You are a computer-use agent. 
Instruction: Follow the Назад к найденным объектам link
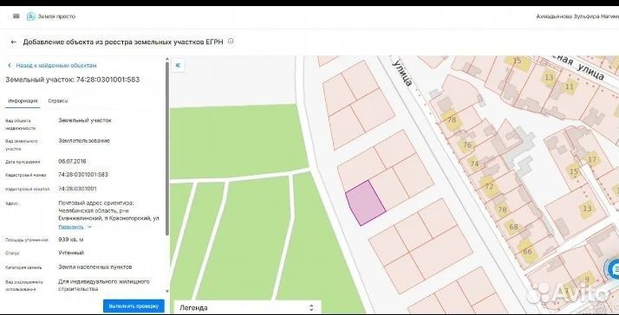coord(56,66)
